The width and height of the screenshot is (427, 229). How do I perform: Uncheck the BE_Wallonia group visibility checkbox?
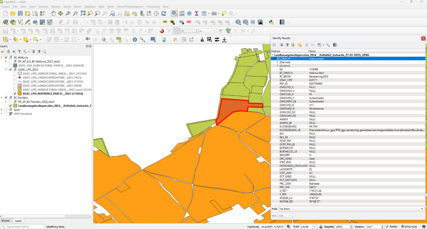6,58
